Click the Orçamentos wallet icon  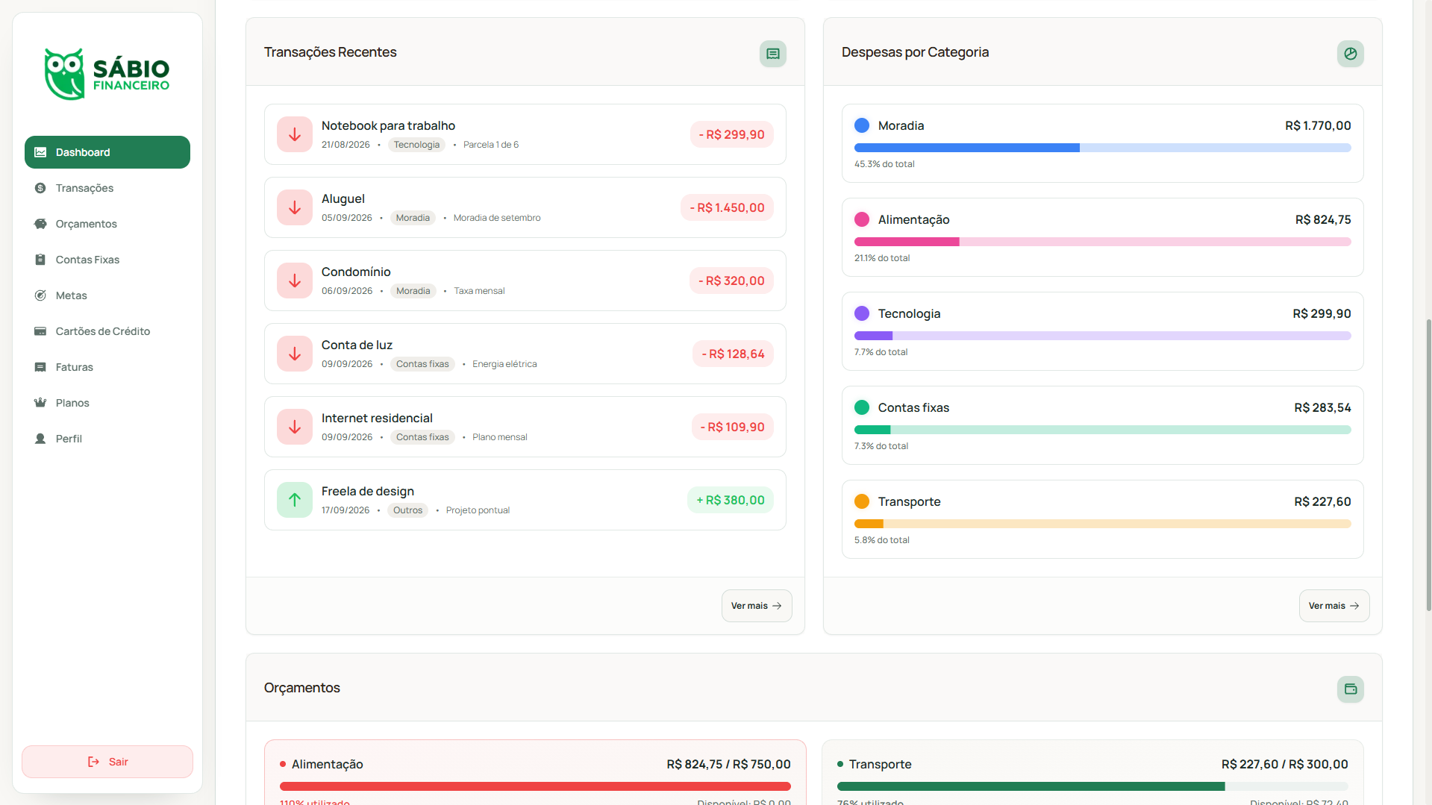1351,689
